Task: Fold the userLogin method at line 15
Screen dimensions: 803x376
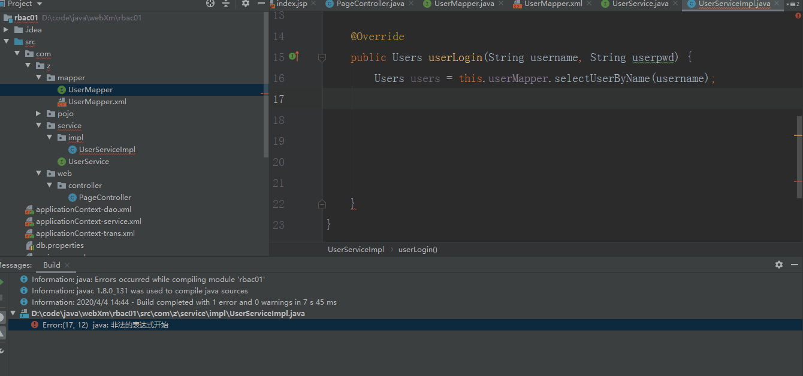Action: pyautogui.click(x=322, y=57)
